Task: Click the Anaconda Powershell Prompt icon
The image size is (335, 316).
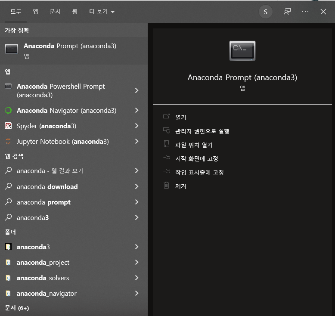Action: point(8,86)
